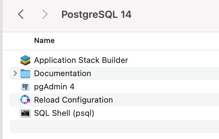Go forward with the right chevron
This screenshot has height=139, width=219.
(45, 14)
